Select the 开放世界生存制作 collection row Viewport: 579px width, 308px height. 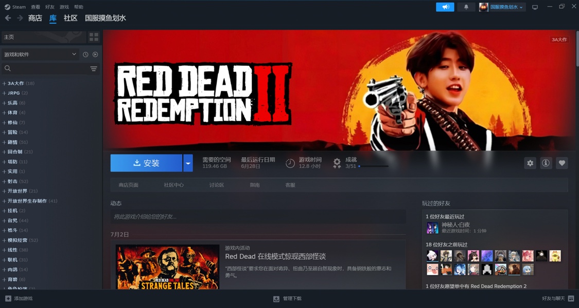(51, 201)
